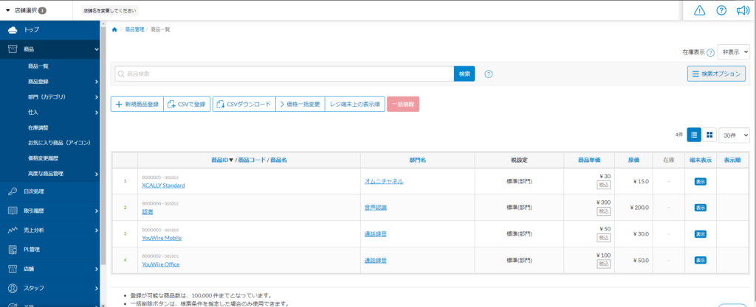Toggle 表示 badge for XCALLY Standard
The width and height of the screenshot is (756, 307).
coord(700,182)
